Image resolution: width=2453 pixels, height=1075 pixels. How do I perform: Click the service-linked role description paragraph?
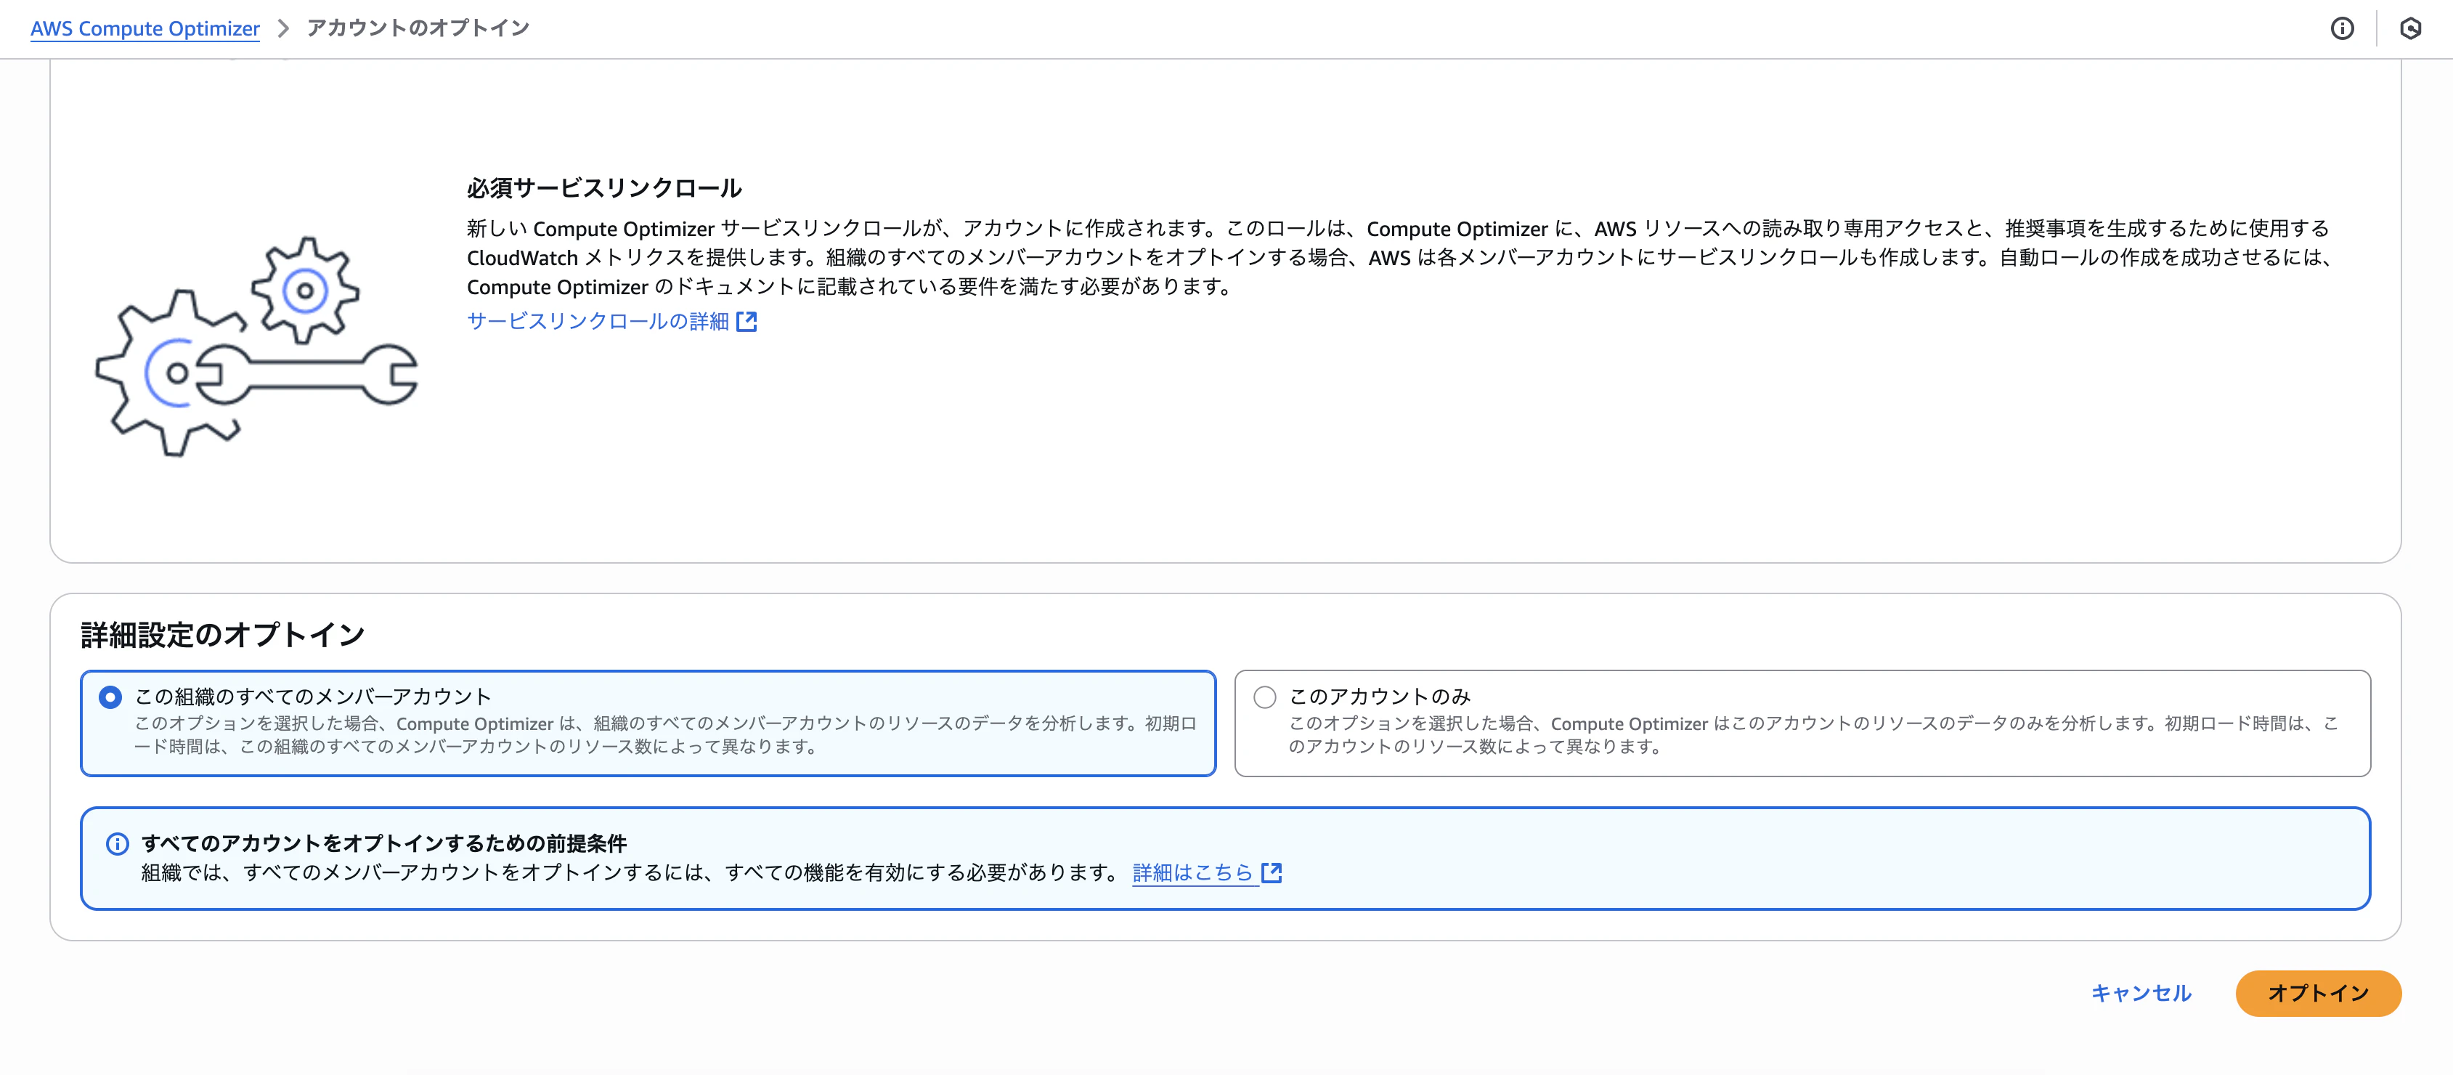click(1400, 257)
